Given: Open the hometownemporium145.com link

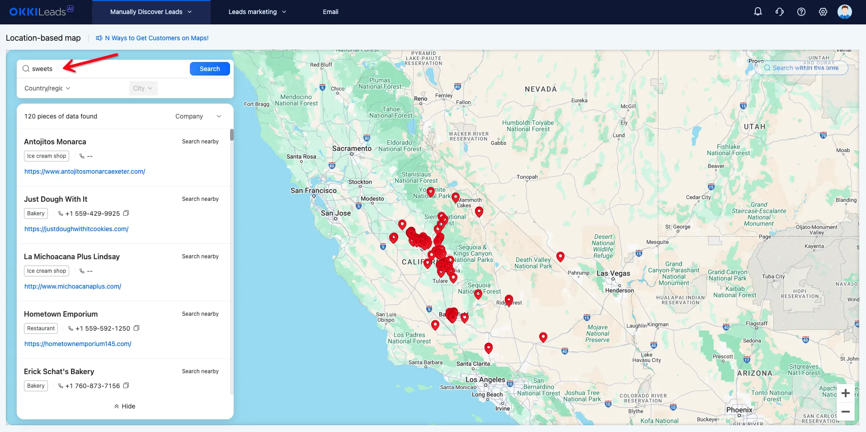Looking at the screenshot, I should [78, 344].
